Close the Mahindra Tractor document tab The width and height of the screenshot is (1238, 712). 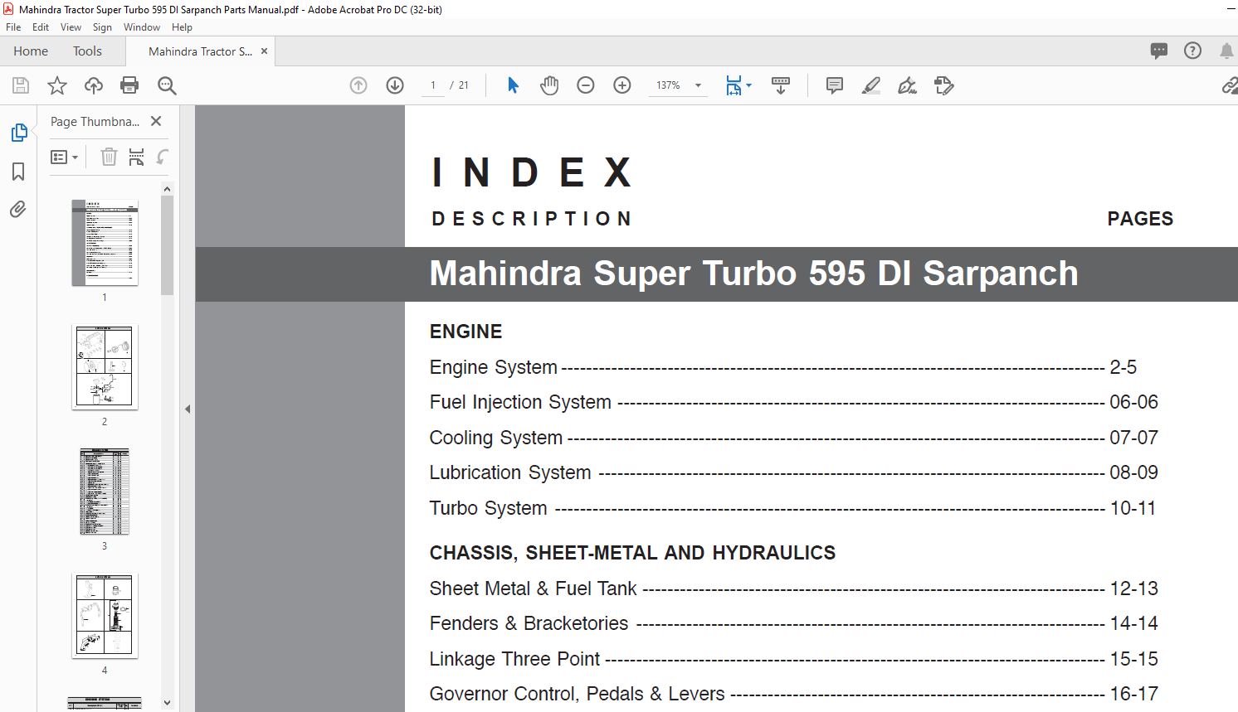265,51
